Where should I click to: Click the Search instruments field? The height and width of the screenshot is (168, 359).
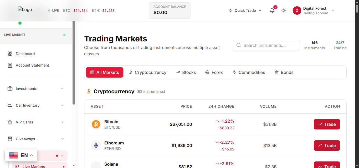point(266,45)
